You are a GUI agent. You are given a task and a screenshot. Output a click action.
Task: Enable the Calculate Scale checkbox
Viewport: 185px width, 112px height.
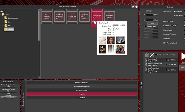(145, 26)
